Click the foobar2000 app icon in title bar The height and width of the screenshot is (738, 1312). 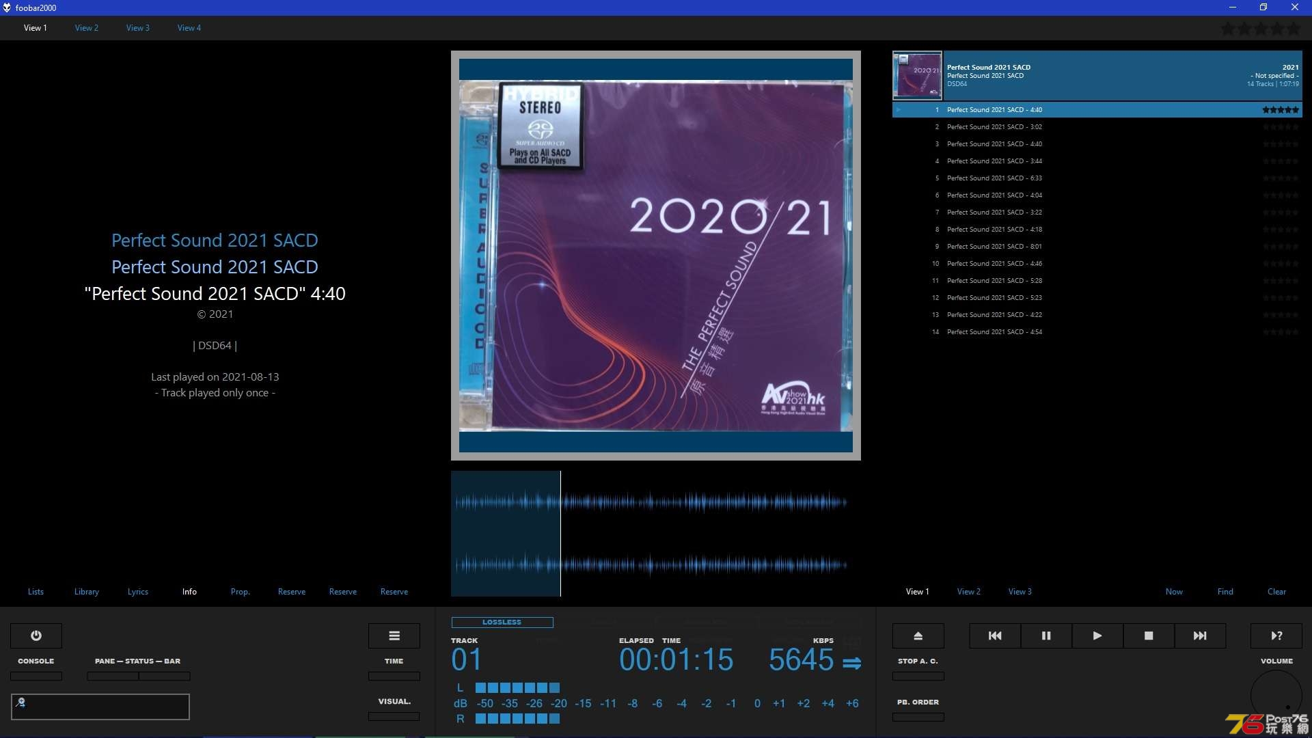(7, 8)
